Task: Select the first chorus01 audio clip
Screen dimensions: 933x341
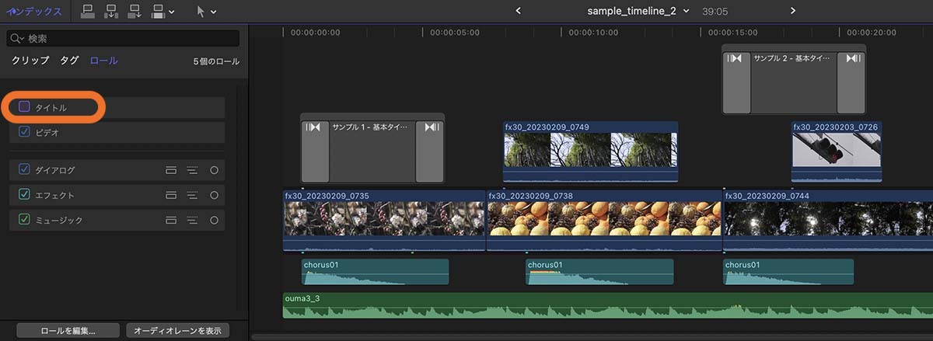Action: (375, 272)
